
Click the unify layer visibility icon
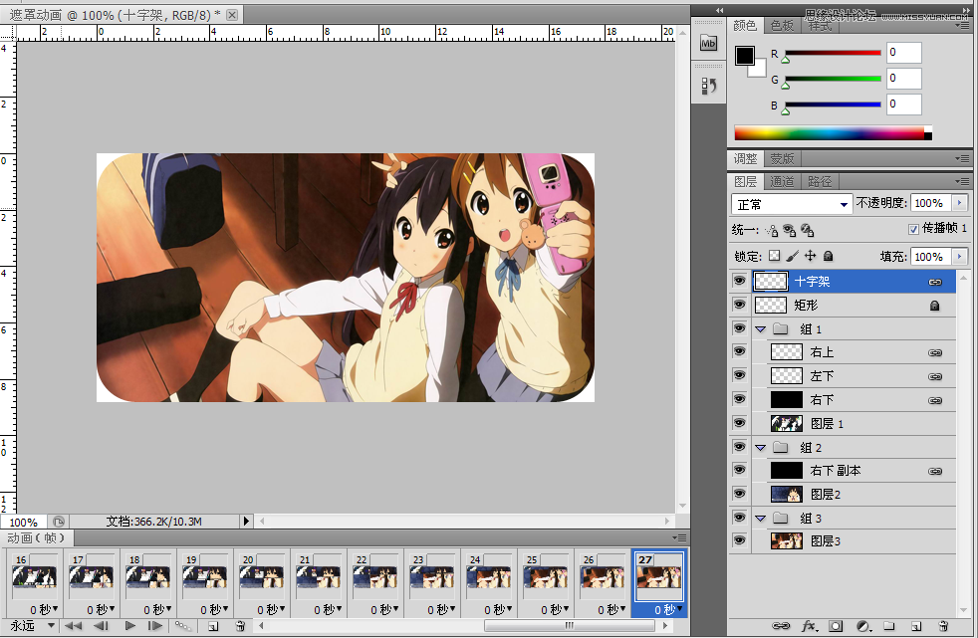click(790, 231)
